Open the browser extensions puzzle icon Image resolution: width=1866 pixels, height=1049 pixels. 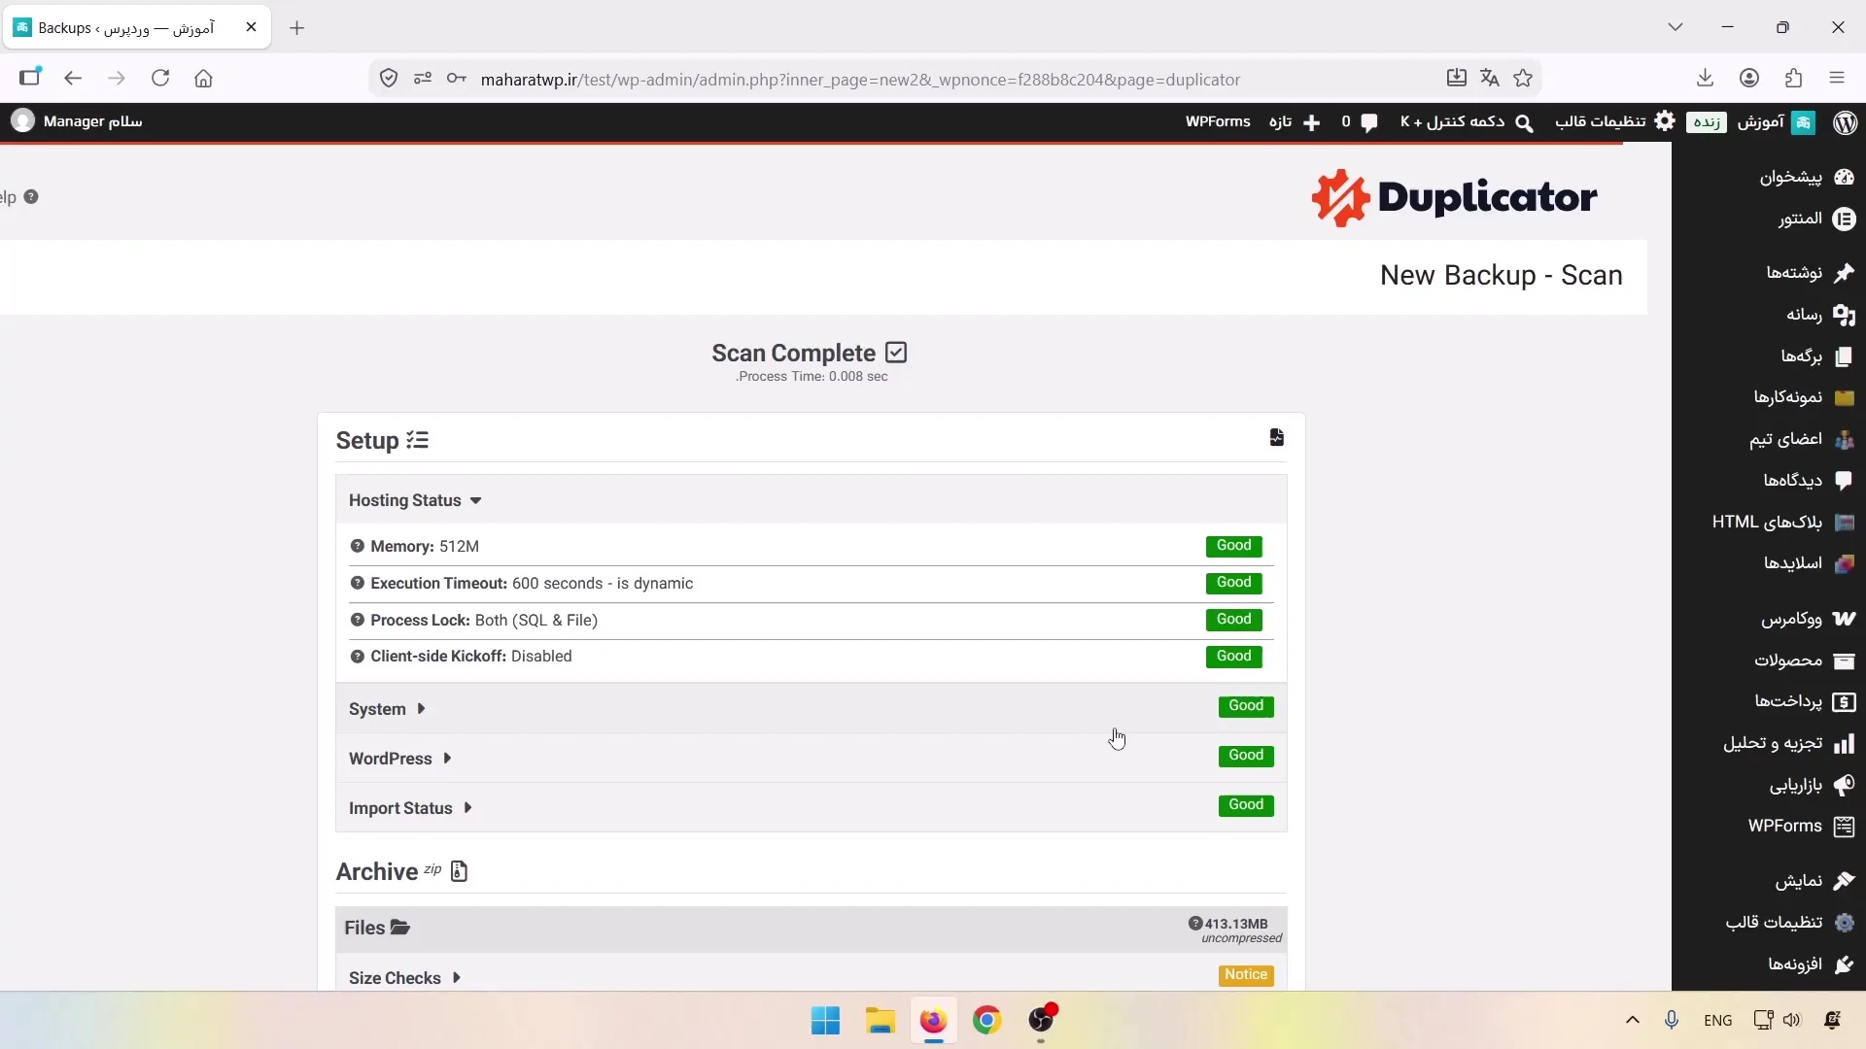click(x=1794, y=79)
